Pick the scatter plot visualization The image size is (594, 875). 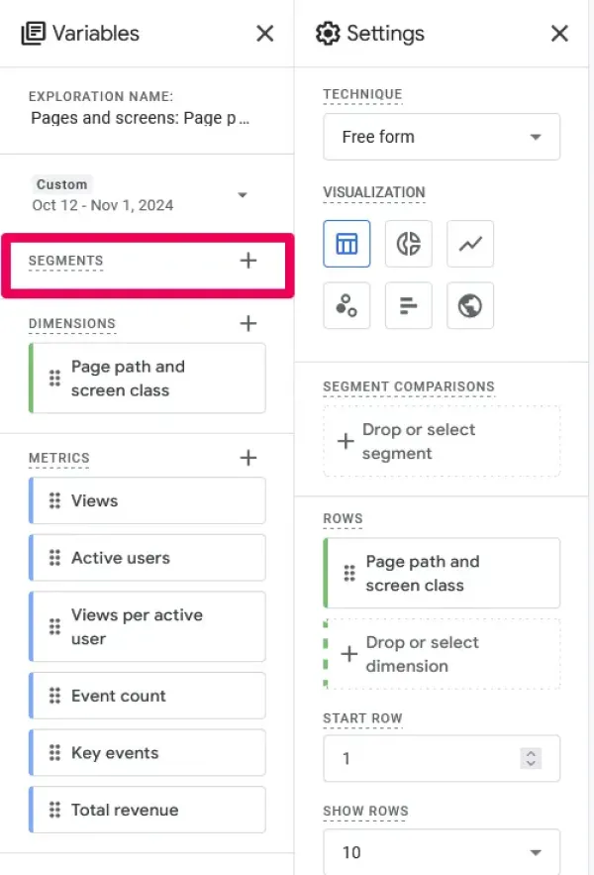(x=346, y=306)
